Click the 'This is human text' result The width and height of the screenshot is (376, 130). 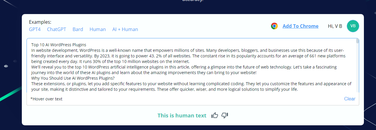click(x=182, y=115)
